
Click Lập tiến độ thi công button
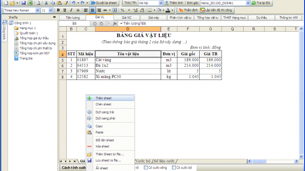216,10
